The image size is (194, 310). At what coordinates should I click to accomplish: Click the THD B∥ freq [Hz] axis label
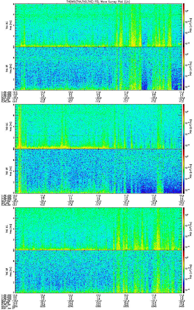(x=11, y=171)
